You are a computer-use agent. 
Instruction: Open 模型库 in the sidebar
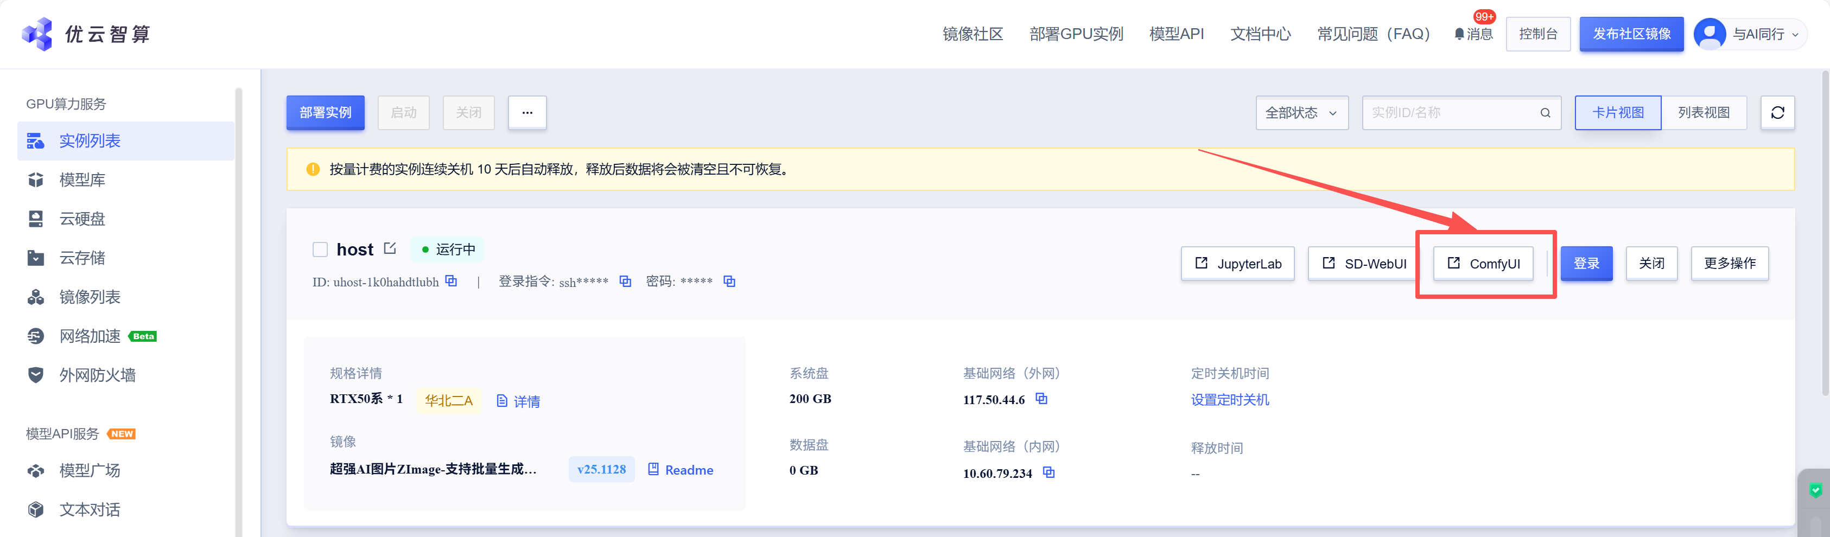(82, 180)
